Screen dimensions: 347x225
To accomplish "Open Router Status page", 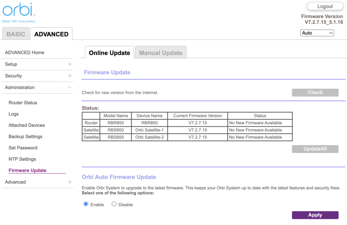I will (x=23, y=103).
